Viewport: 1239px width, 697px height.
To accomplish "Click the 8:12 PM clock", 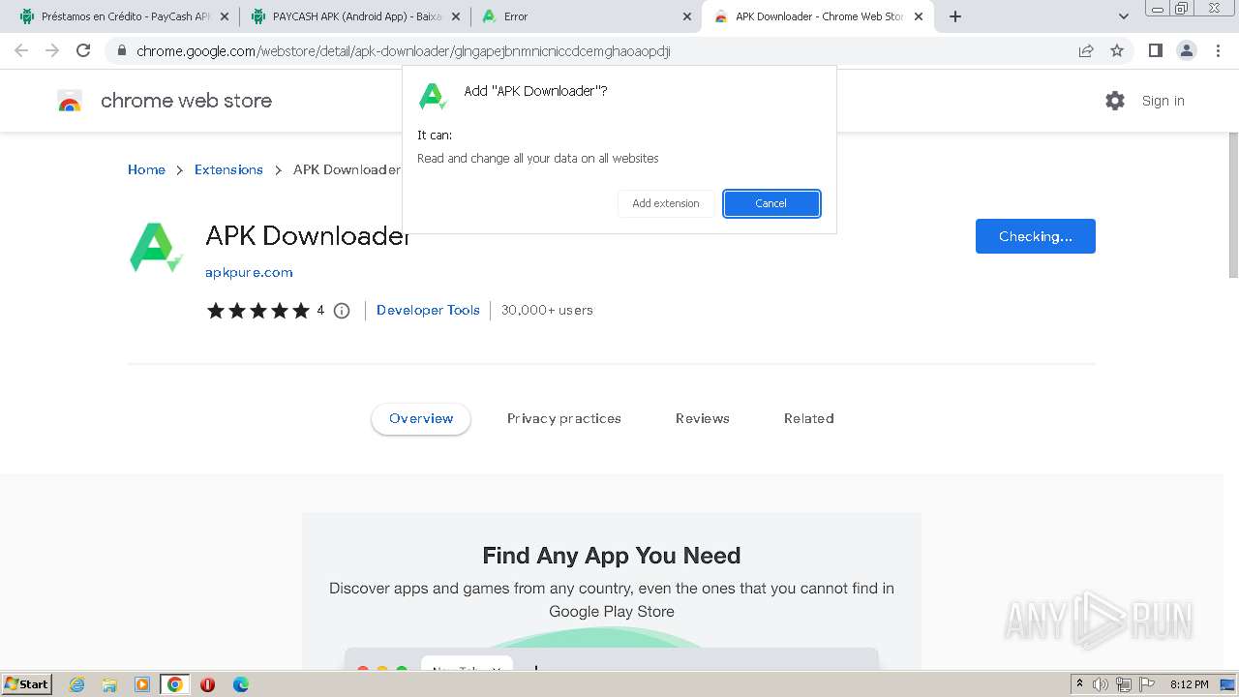I will [x=1189, y=684].
